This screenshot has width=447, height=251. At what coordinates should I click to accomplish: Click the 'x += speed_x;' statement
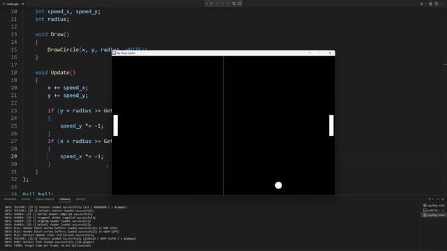pyautogui.click(x=68, y=88)
